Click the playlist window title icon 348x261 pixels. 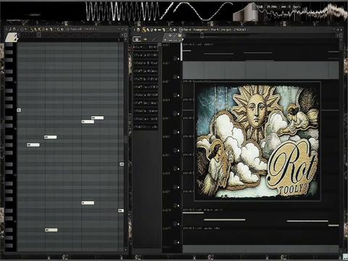point(181,30)
